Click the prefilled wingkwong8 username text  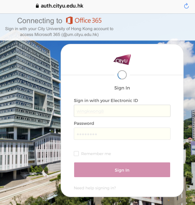[90, 111]
